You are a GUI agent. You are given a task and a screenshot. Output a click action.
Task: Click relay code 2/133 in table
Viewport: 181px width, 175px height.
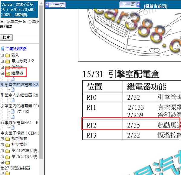click(136, 107)
